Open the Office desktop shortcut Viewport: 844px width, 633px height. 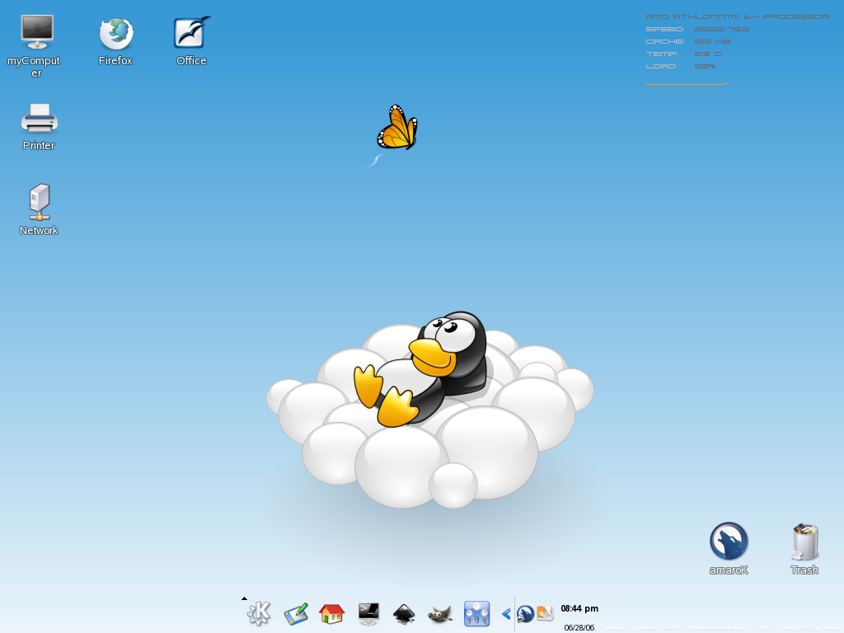pyautogui.click(x=191, y=33)
